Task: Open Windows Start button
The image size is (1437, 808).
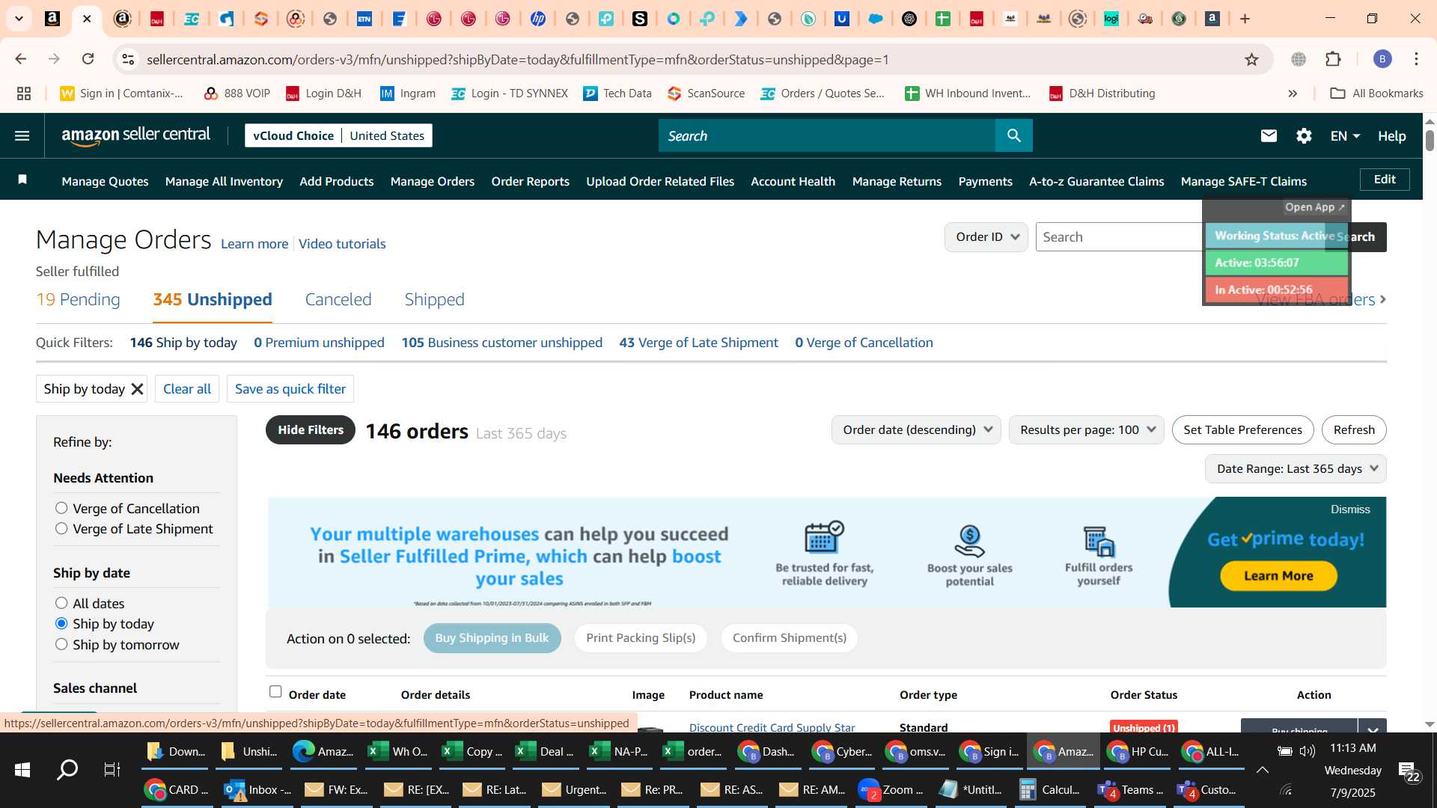Action: click(22, 770)
